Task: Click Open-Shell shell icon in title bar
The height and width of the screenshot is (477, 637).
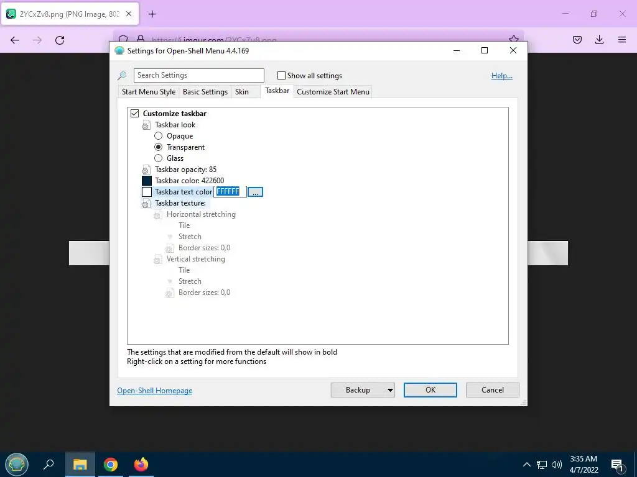Action: pos(119,51)
